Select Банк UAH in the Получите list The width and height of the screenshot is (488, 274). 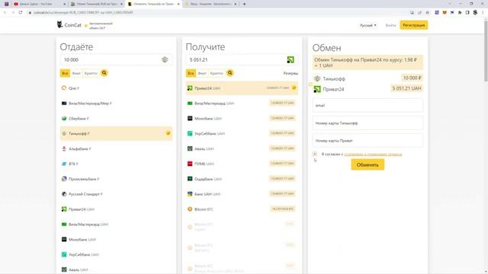click(242, 194)
